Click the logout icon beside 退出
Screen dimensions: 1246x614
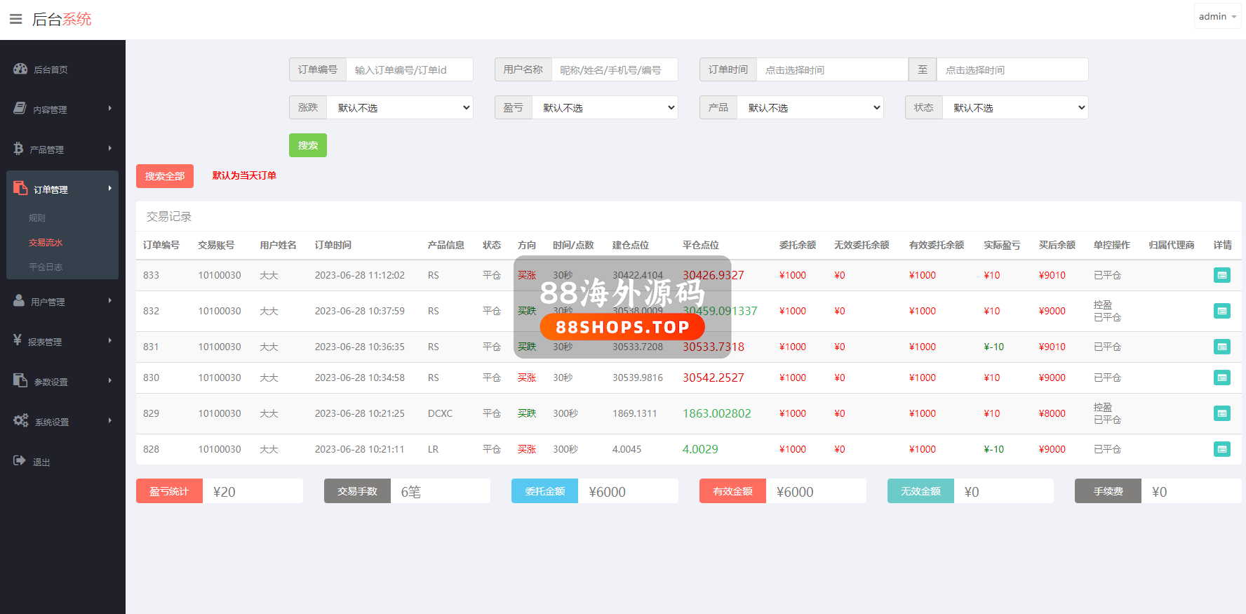click(20, 461)
